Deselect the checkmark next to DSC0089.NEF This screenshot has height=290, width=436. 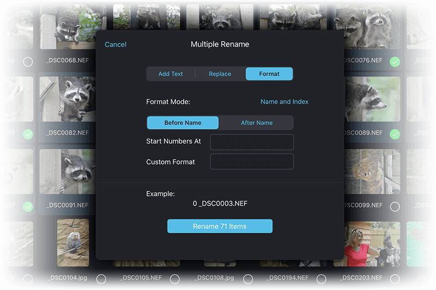pyautogui.click(x=395, y=134)
